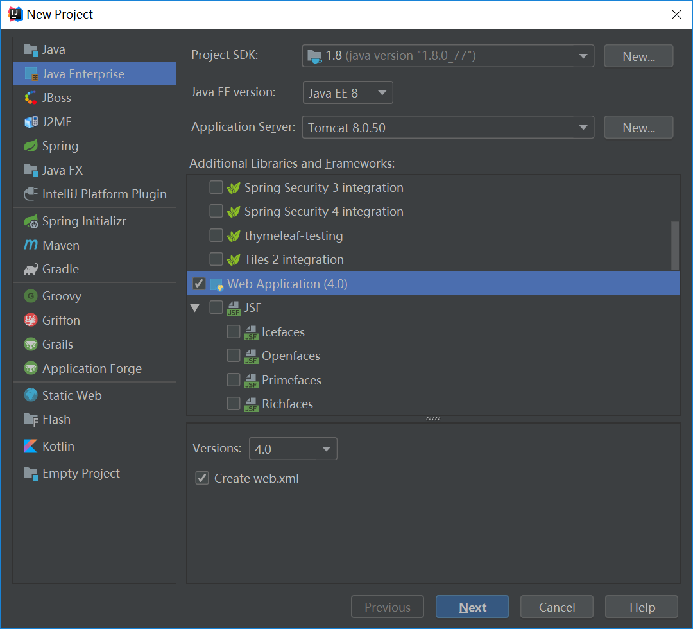
Task: Uncheck the Web Application (4.0) checkbox
Action: (199, 283)
